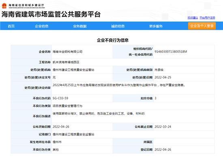Open the 投诉建议 link
The height and width of the screenshot is (159, 223).
point(193,17)
